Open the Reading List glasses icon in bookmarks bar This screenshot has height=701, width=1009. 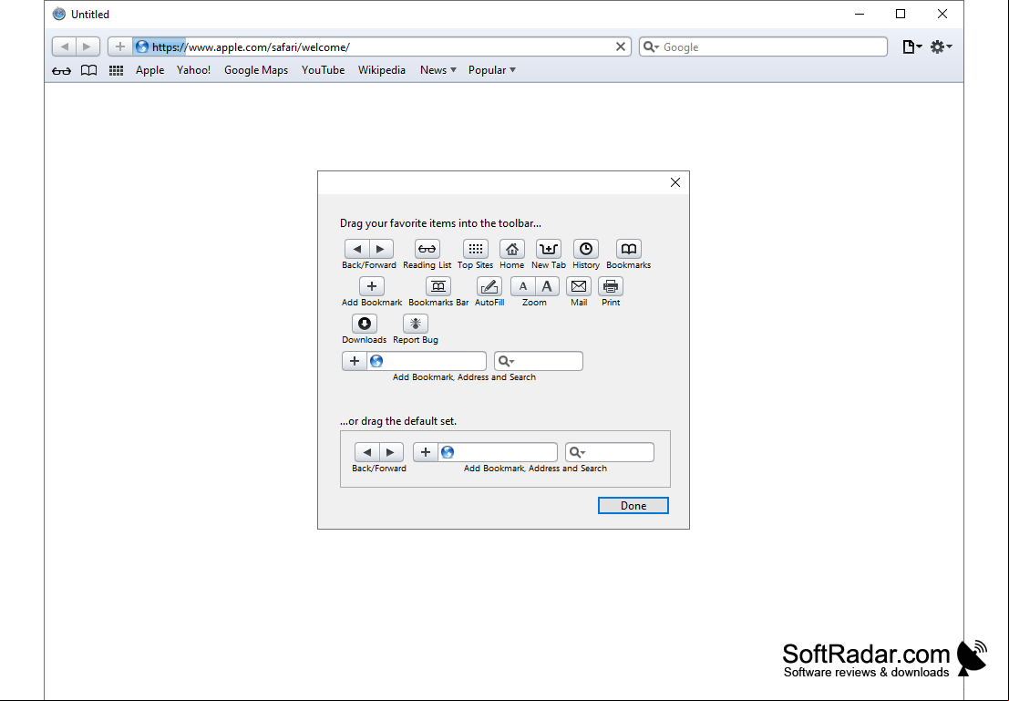(62, 71)
